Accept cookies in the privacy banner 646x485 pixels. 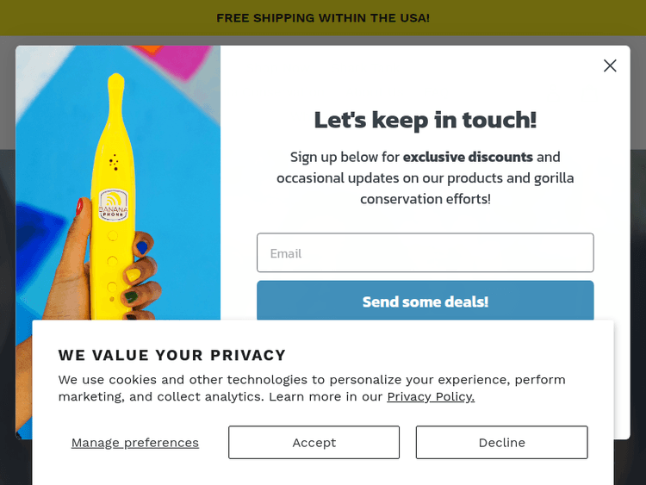tap(314, 442)
